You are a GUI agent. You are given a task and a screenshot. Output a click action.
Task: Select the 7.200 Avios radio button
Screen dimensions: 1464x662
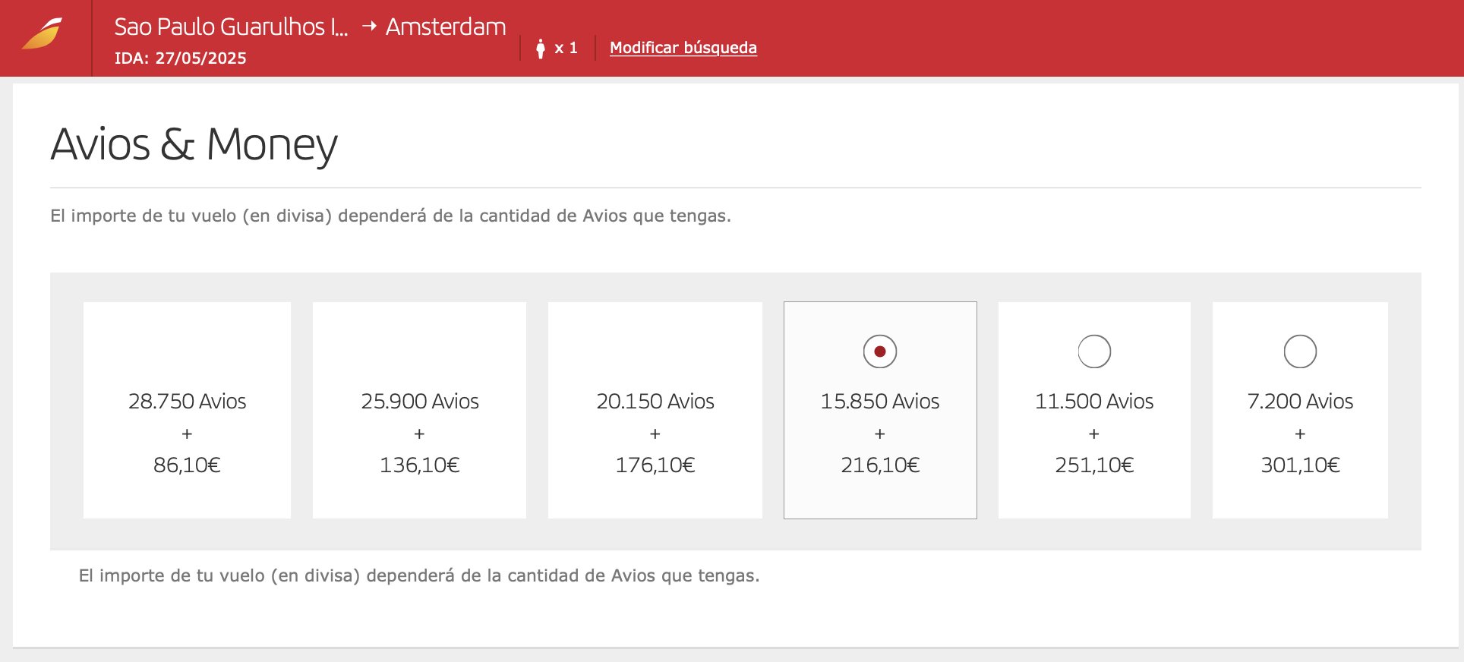(1300, 351)
